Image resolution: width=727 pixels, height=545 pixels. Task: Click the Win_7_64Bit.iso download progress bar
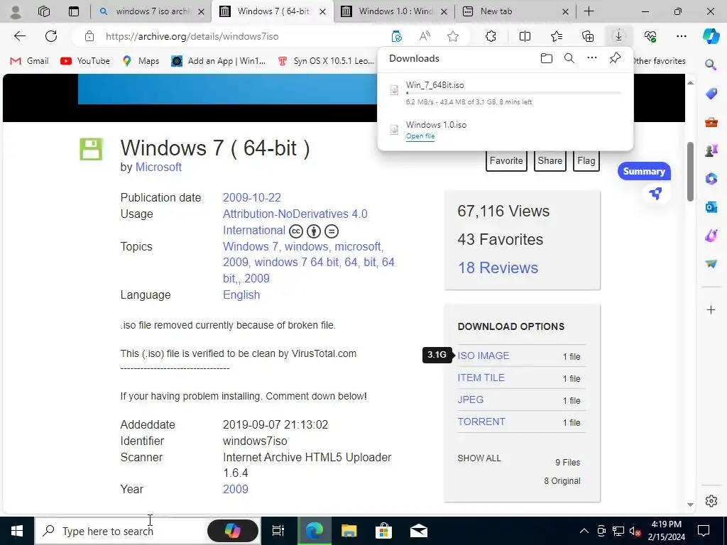(x=513, y=93)
